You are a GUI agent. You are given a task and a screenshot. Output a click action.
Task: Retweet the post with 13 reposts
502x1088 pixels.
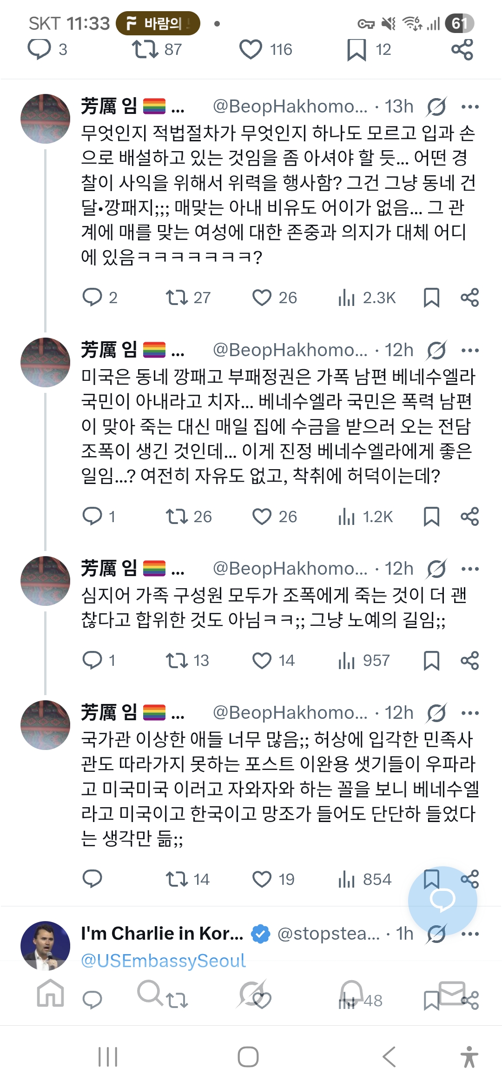click(x=177, y=660)
